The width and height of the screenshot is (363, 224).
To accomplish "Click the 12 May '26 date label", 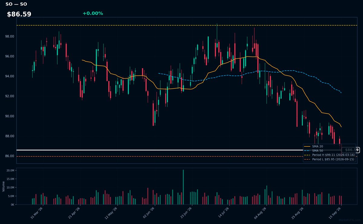I will pos(111,213).
